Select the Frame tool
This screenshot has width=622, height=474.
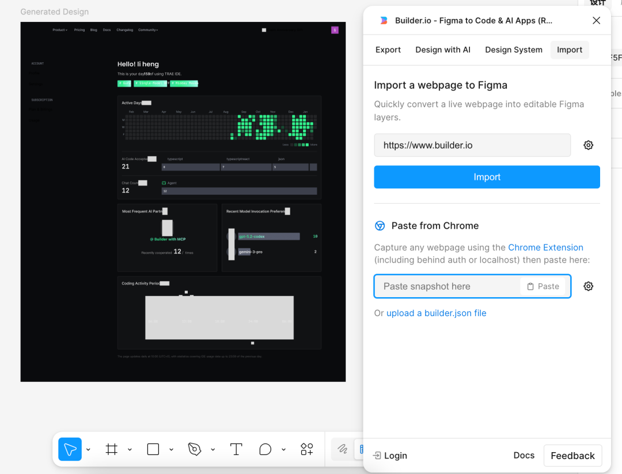[x=112, y=449]
